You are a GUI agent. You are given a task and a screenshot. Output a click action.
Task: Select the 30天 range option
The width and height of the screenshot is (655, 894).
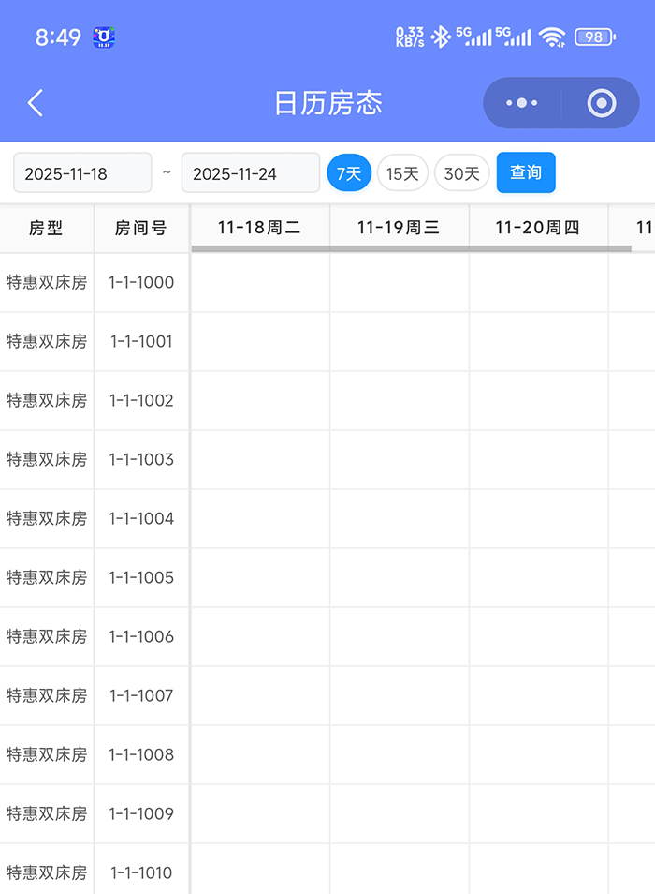pyautogui.click(x=461, y=173)
